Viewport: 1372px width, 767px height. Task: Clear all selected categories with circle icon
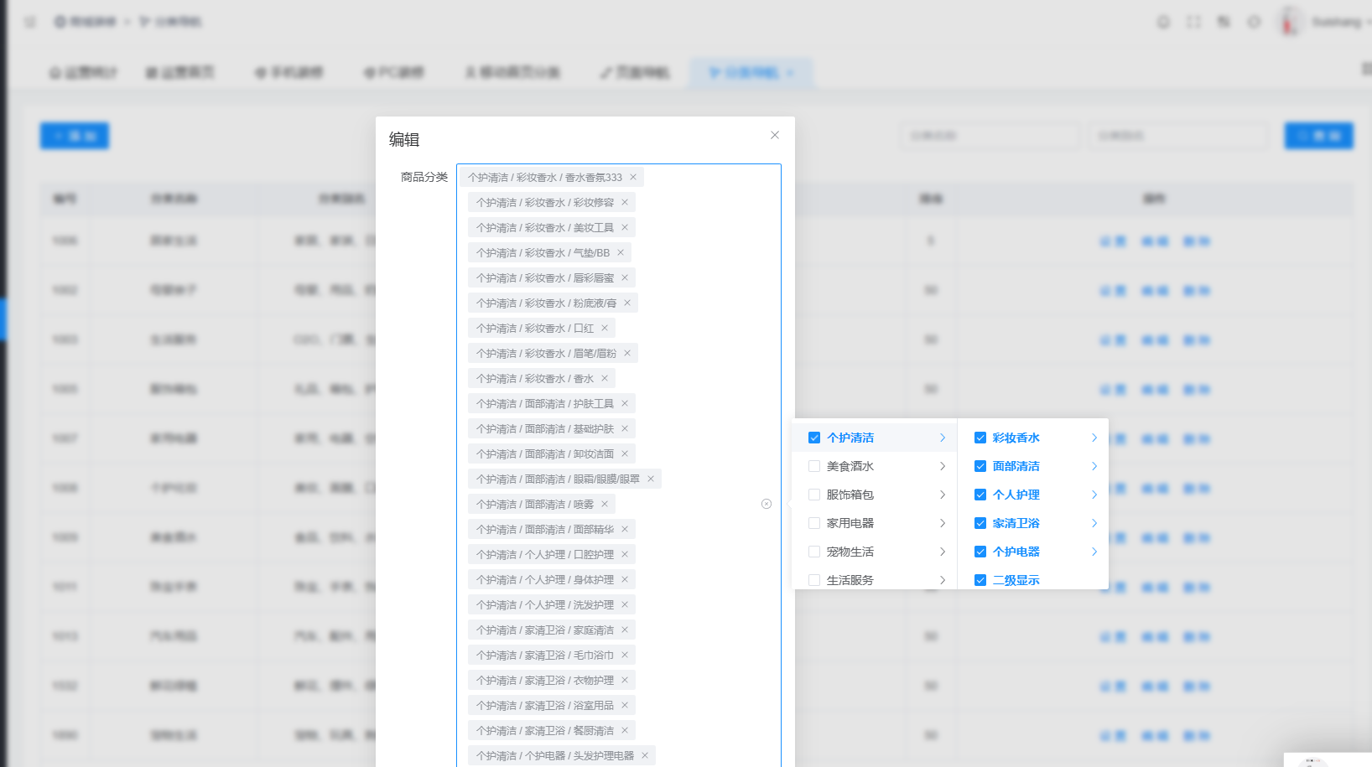pos(767,504)
